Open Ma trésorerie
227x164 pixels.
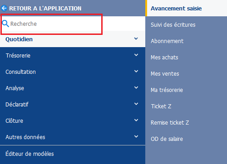(x=167, y=90)
